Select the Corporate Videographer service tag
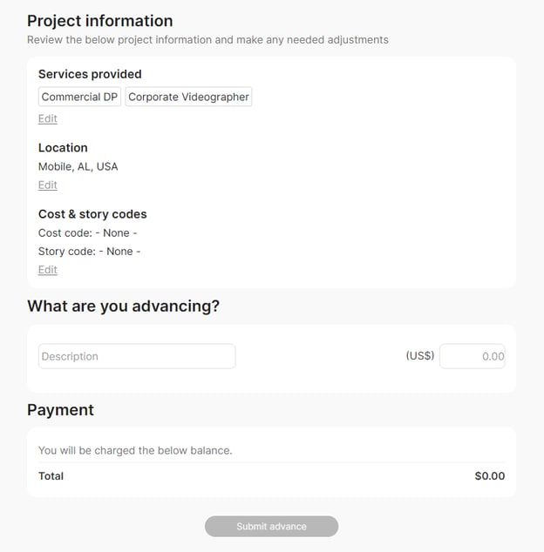This screenshot has width=544, height=552. click(188, 97)
